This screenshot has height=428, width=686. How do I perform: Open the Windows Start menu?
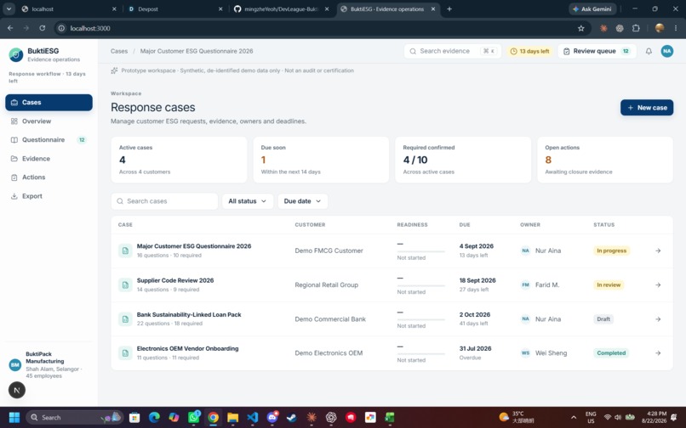coord(14,418)
